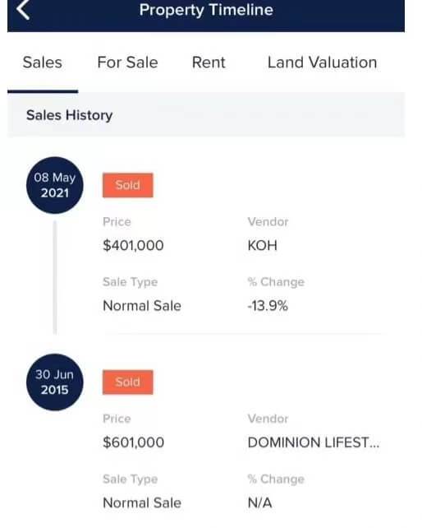
Task: Select the 30 Jun 2015 date marker
Action: click(x=55, y=382)
